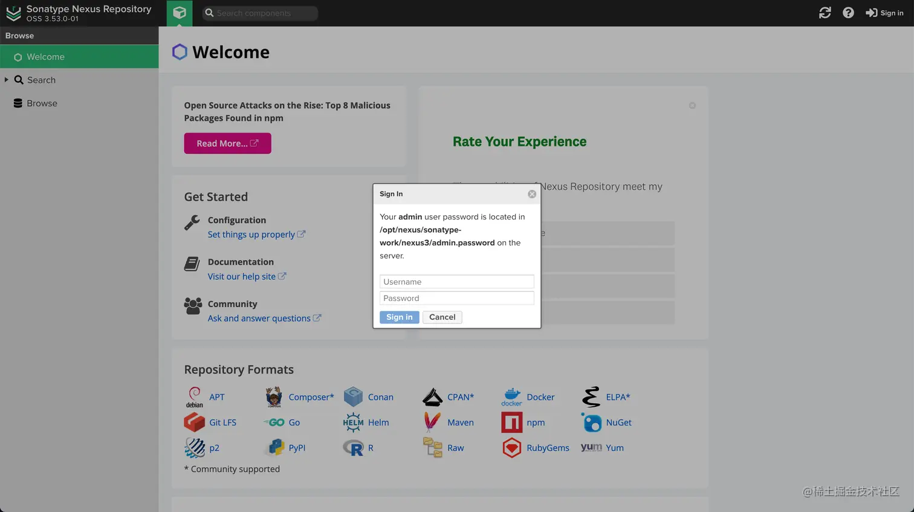Click the Configuration wrench icon
This screenshot has height=512, width=914.
click(192, 222)
